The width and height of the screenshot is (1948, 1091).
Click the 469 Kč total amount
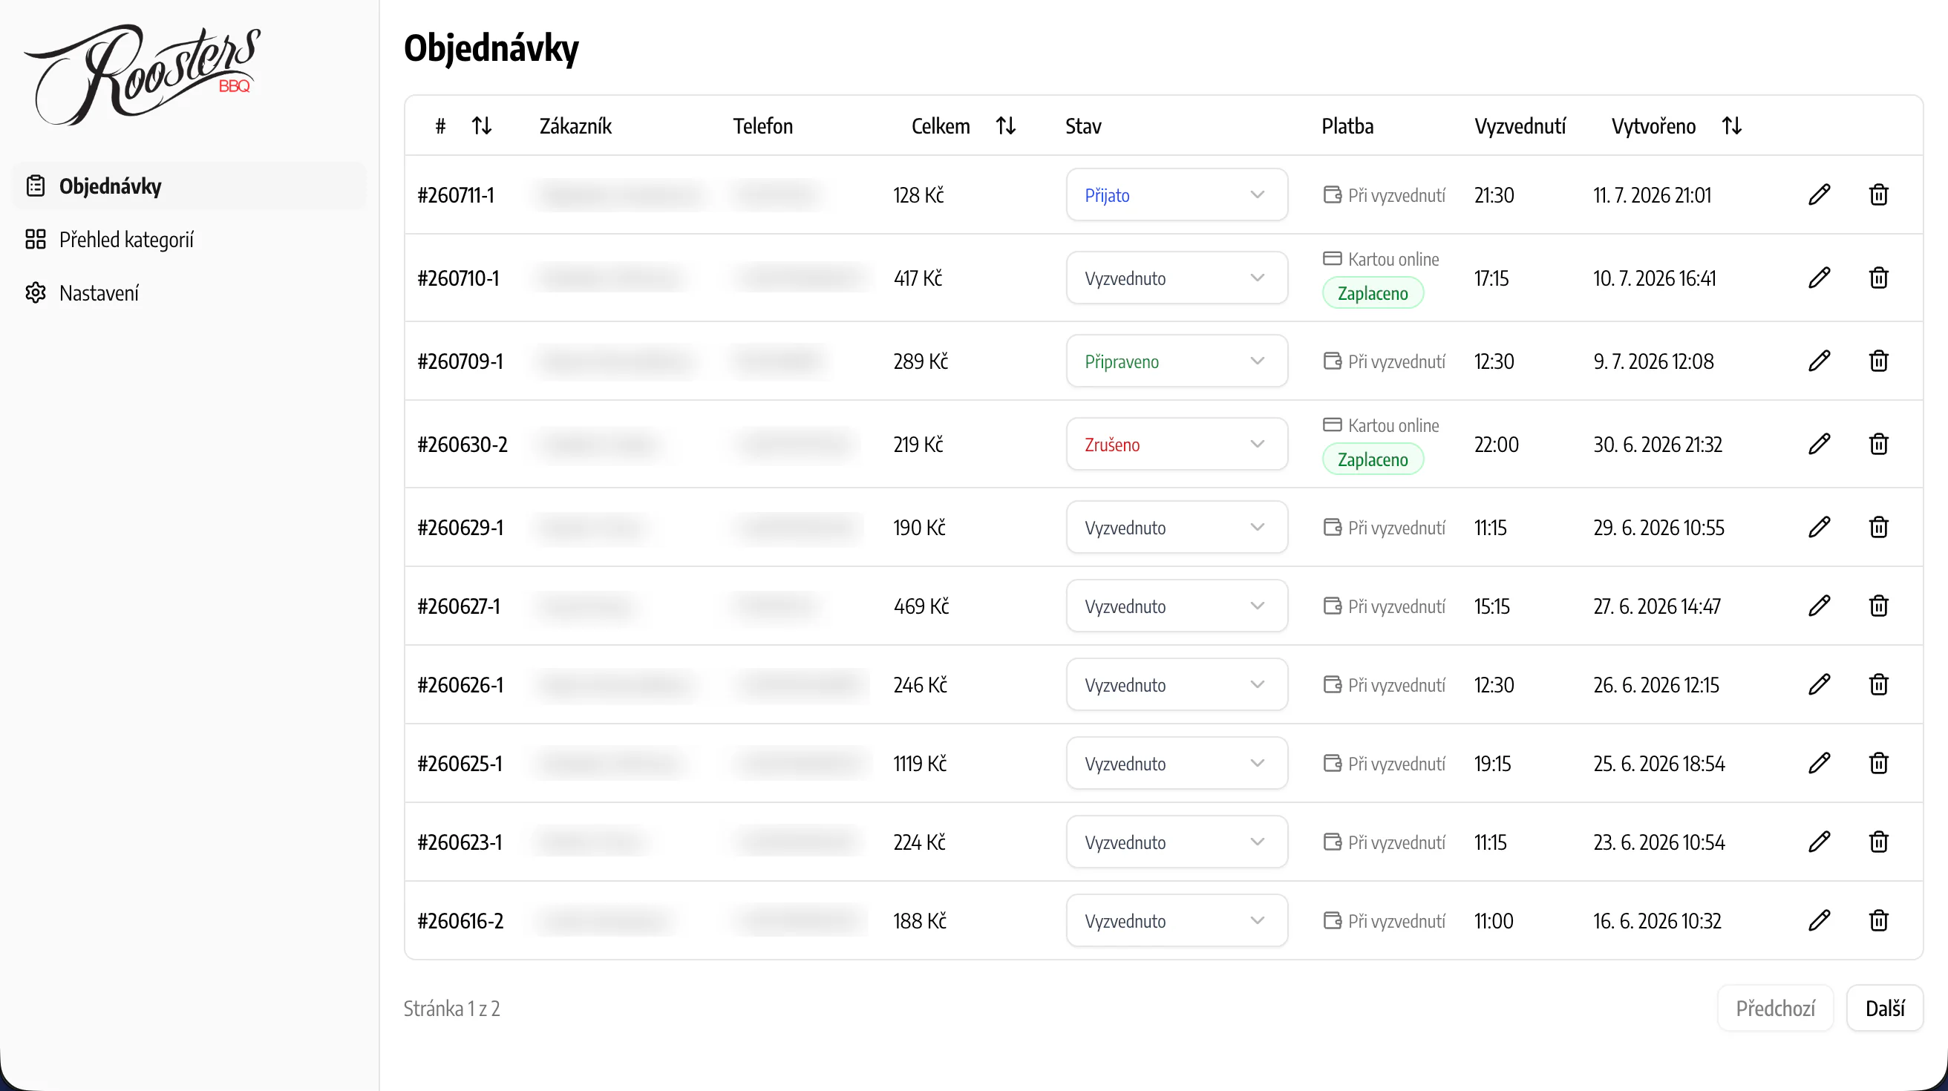pos(921,606)
